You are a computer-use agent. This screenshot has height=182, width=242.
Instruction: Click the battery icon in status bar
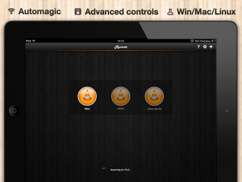click(x=214, y=41)
